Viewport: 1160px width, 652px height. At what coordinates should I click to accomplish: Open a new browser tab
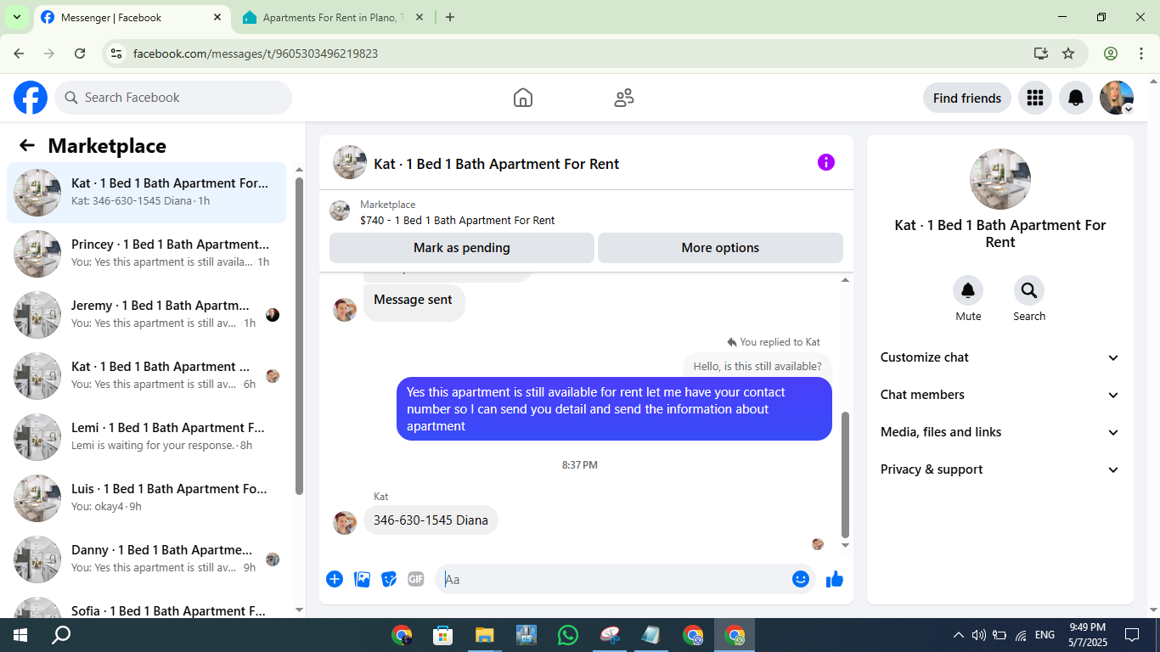(x=450, y=17)
